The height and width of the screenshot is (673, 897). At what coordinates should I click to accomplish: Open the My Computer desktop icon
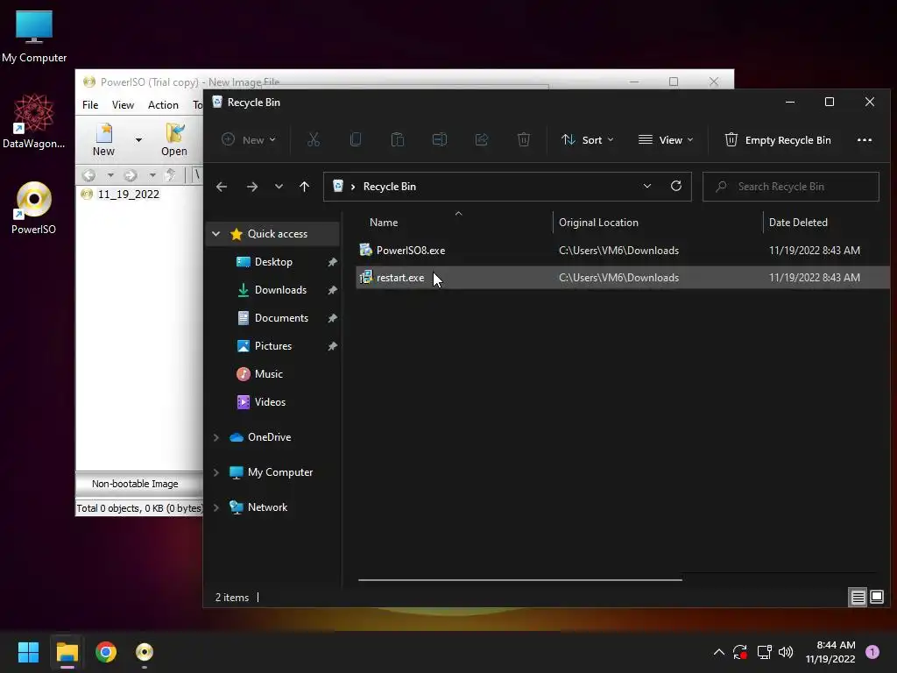coord(34,36)
